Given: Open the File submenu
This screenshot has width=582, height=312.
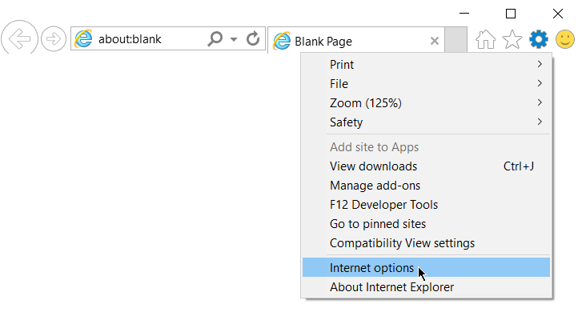Looking at the screenshot, I should coord(426,84).
